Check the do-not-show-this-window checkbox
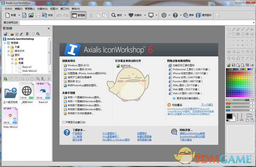The image size is (256, 167). click(64, 123)
